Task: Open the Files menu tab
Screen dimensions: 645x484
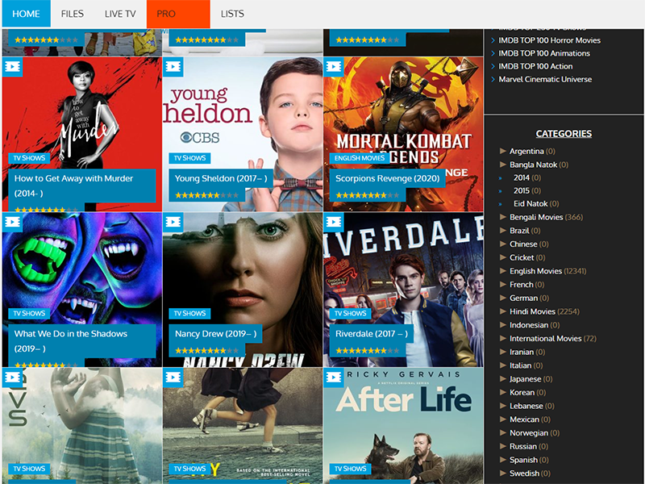Action: click(x=72, y=14)
